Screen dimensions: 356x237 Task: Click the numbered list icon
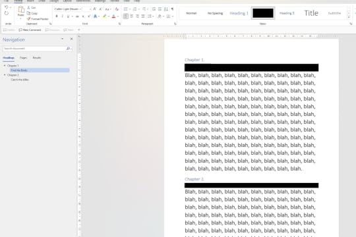point(134,9)
